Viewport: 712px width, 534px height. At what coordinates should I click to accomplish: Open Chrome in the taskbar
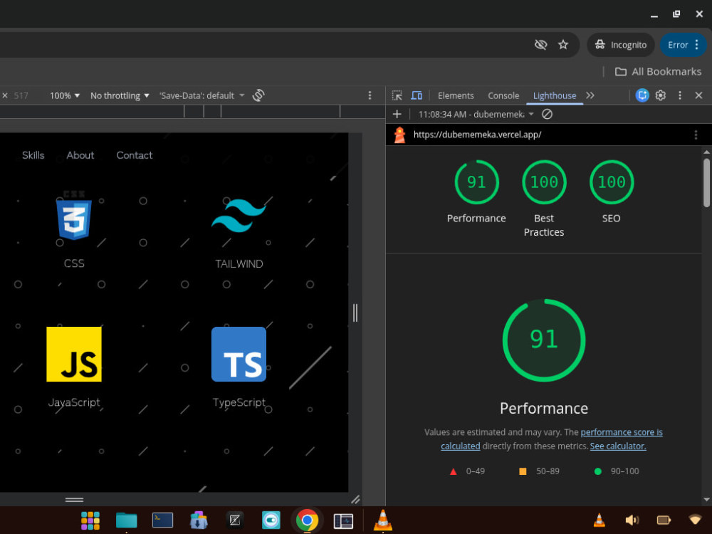[307, 520]
